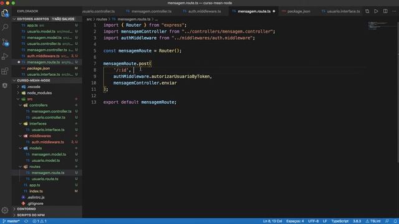Switch to the mensagem.controller.ts tab
Image resolution: width=399 pixels, height=224 pixels.
(x=149, y=11)
